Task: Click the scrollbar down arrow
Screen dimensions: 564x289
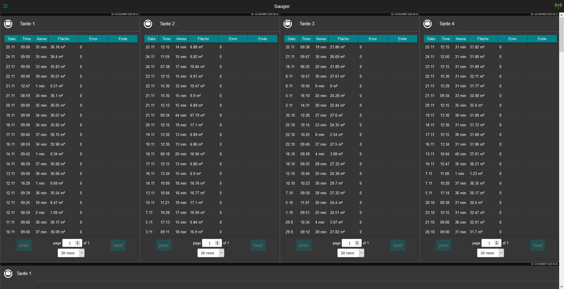Action: 561,286
